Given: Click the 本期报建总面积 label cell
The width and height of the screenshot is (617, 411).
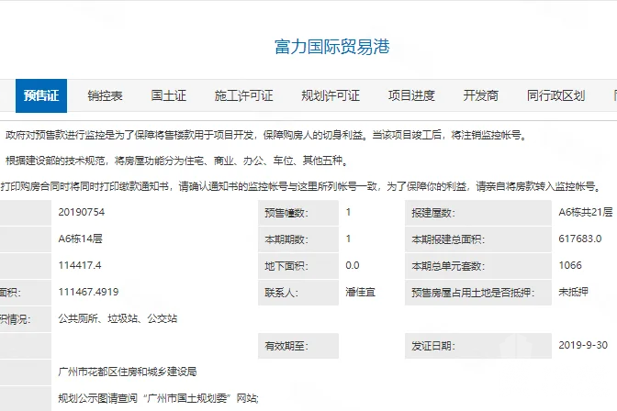Looking at the screenshot, I should (478, 239).
